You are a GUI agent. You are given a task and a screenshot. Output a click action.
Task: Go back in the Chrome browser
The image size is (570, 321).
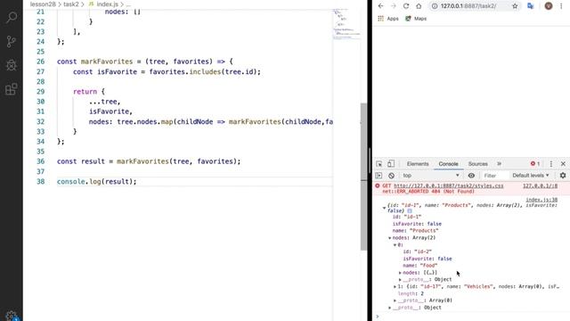pos(380,6)
